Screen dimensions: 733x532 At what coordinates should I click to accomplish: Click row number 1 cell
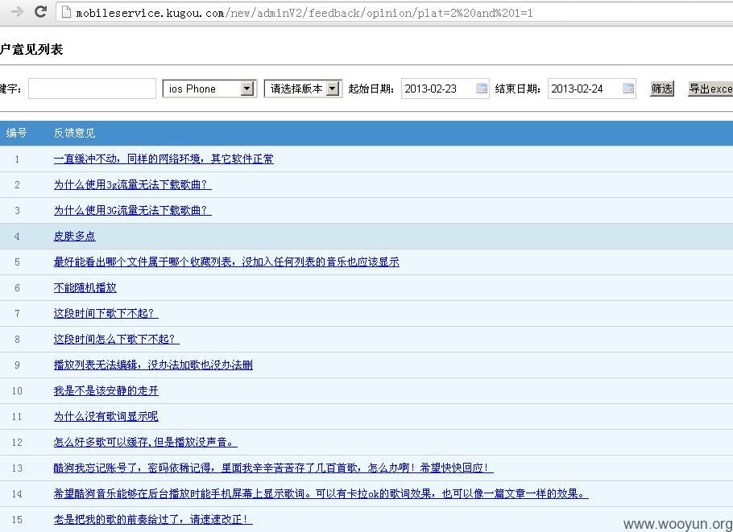point(17,159)
